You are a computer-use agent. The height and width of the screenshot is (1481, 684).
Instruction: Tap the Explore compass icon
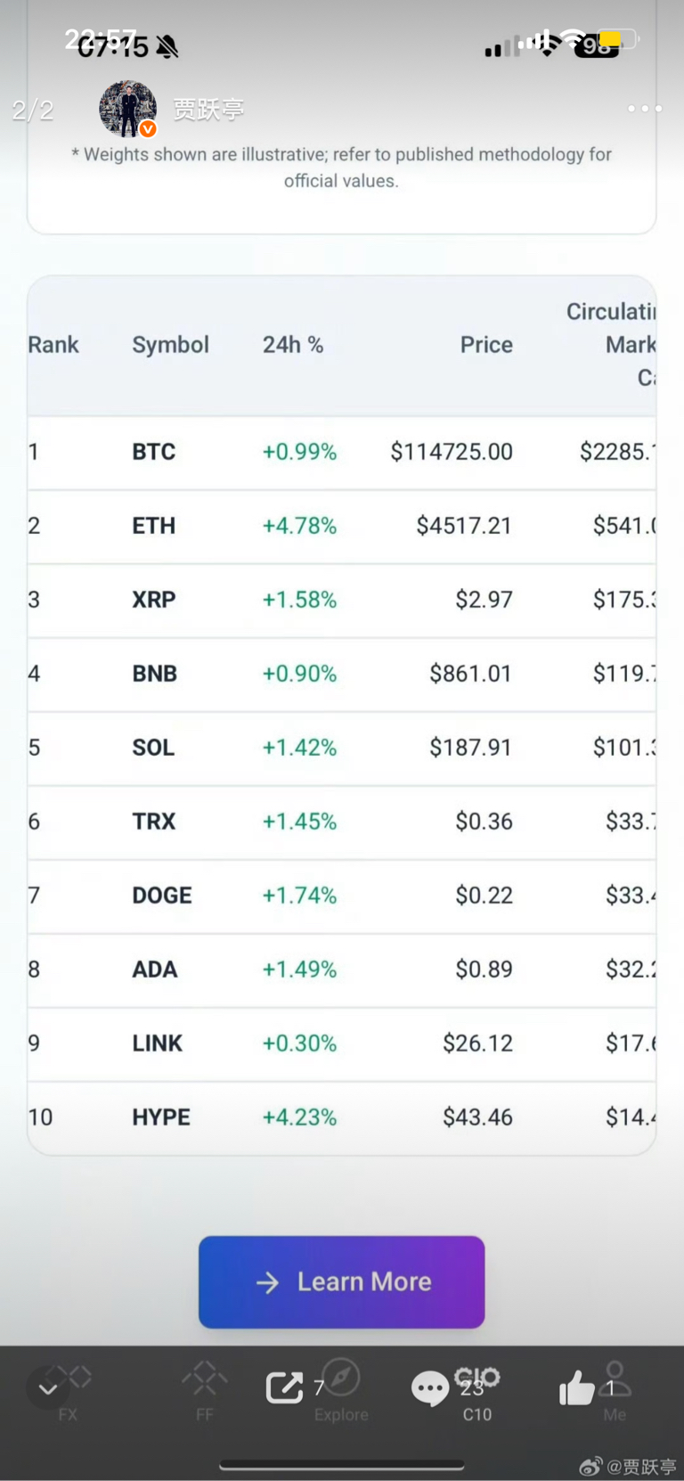340,1378
